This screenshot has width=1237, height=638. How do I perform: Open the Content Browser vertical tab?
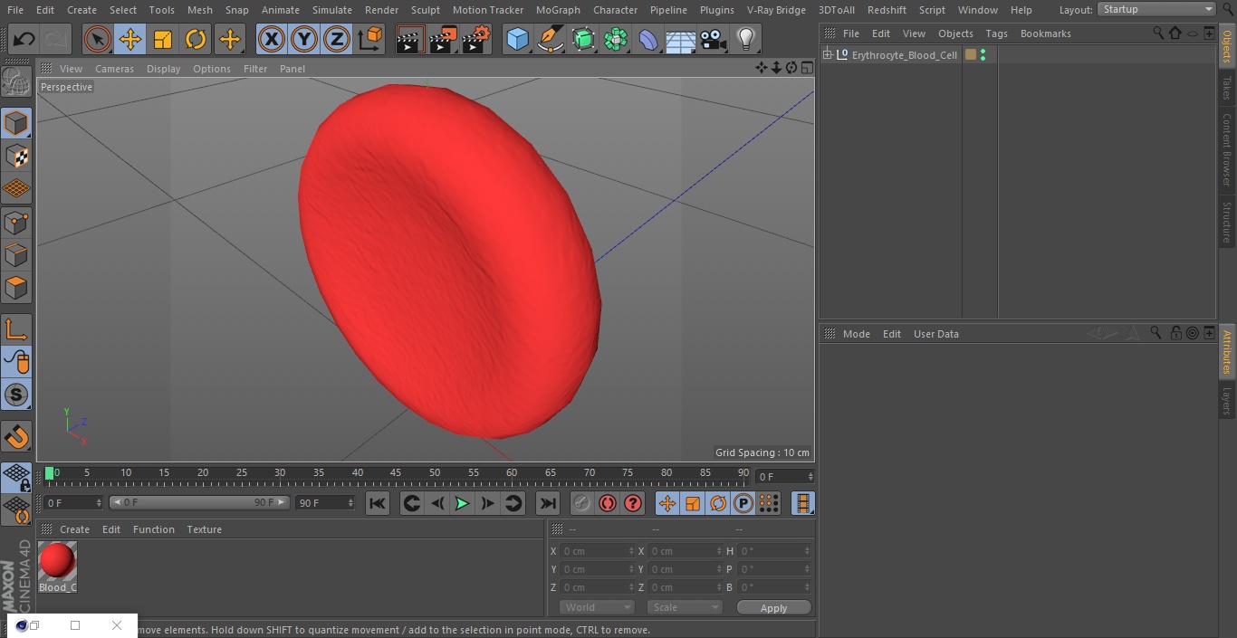pyautogui.click(x=1227, y=149)
